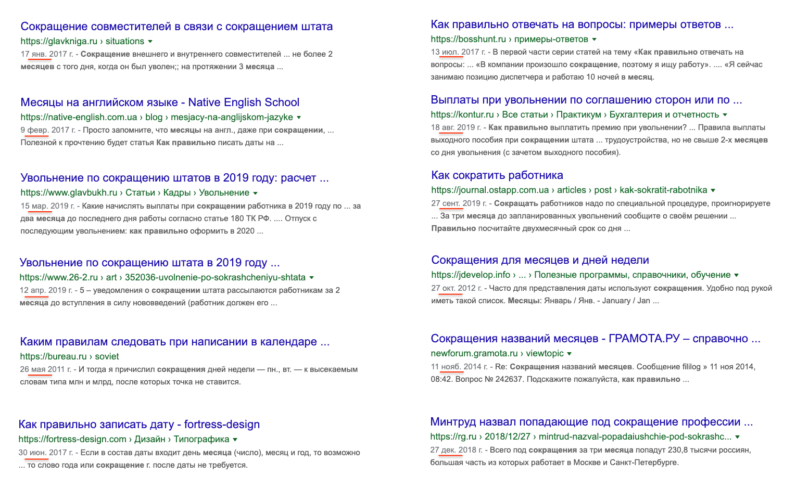Screen dimensions: 796x489
Task: Expand dropdown arrow next to newforum.gramota.ru URL
Action: 570,354
